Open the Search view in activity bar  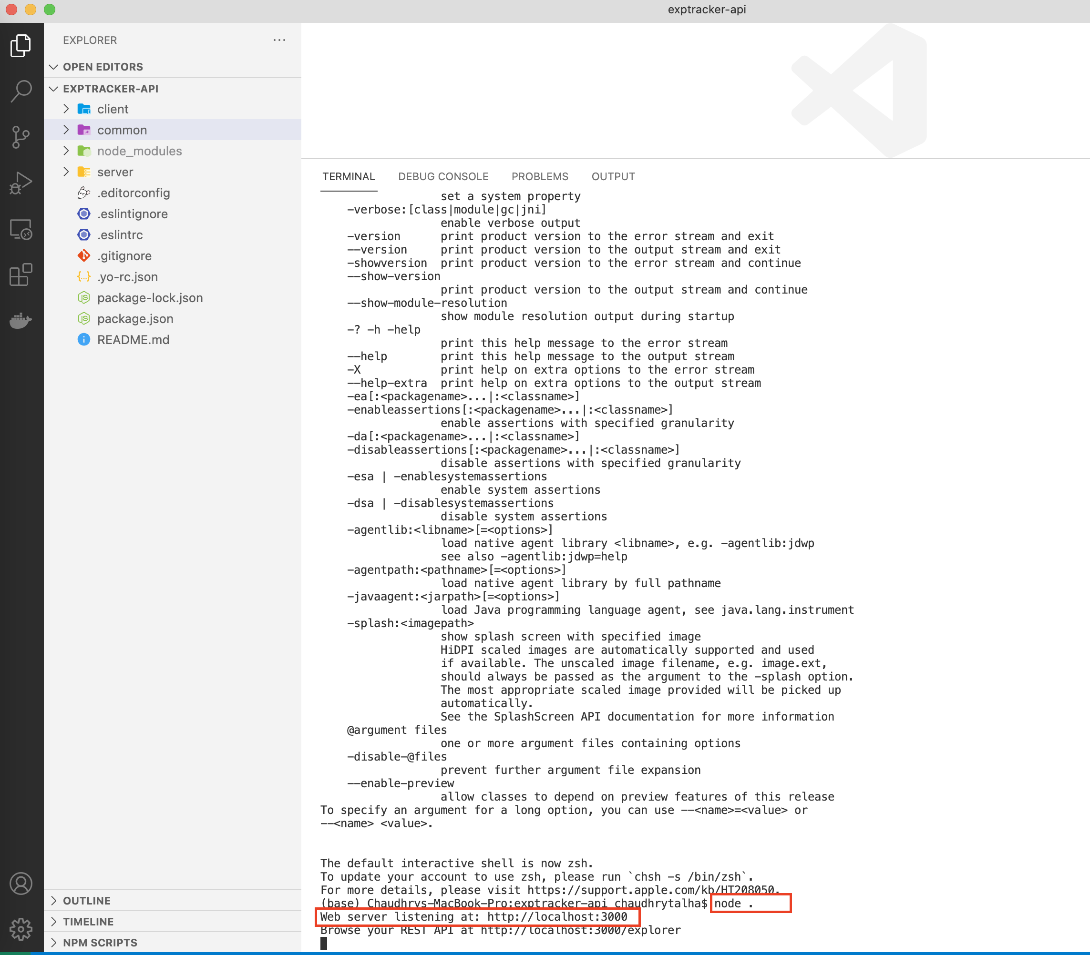tap(21, 91)
